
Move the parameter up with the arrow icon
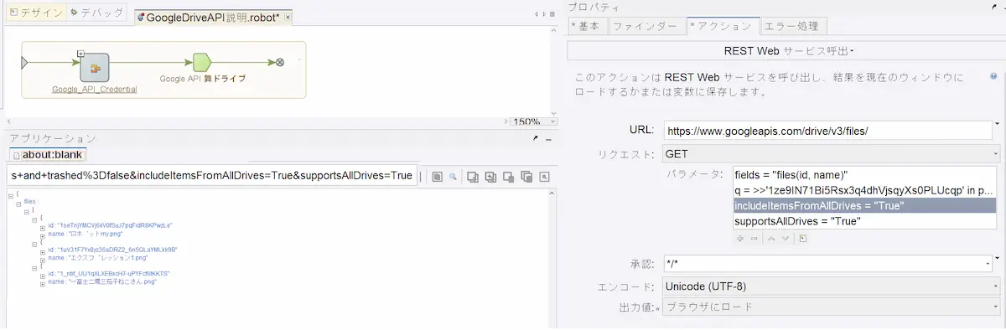(772, 239)
